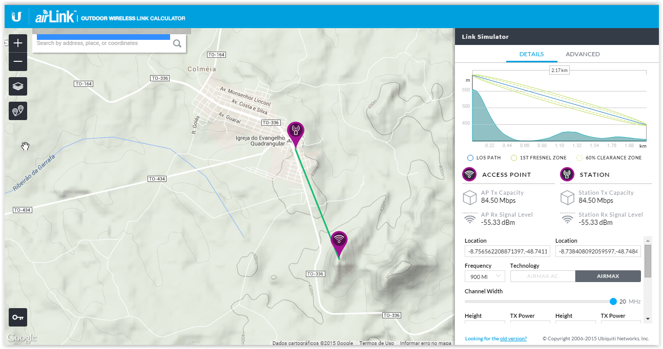Click the airLink logo in the header
The height and width of the screenshot is (349, 663).
click(x=55, y=17)
